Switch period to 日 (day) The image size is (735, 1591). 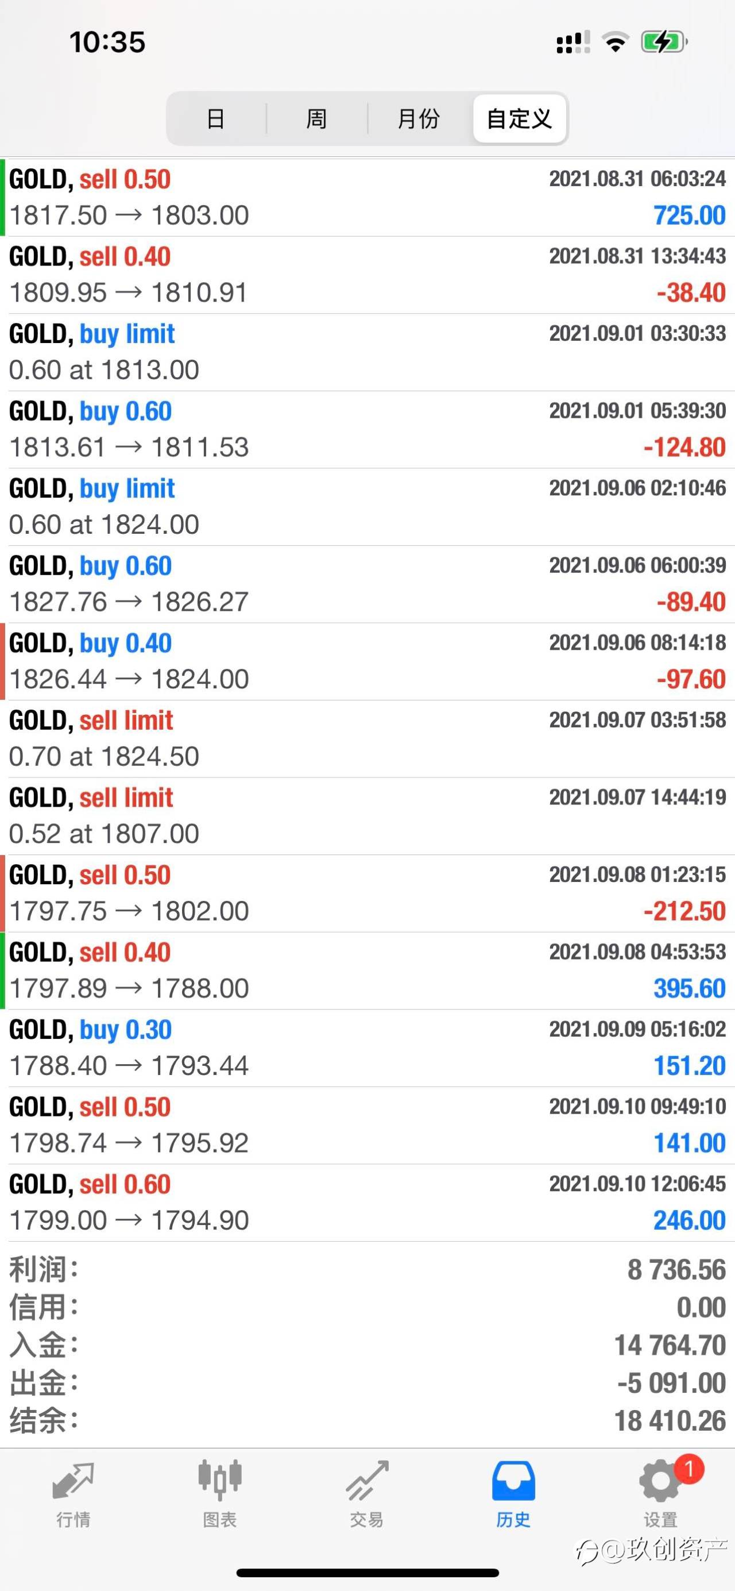[215, 118]
